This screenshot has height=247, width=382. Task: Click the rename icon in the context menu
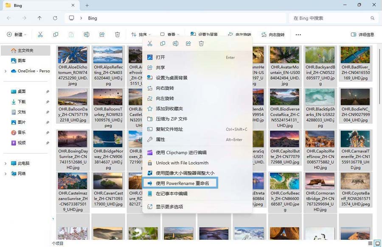click(x=175, y=44)
